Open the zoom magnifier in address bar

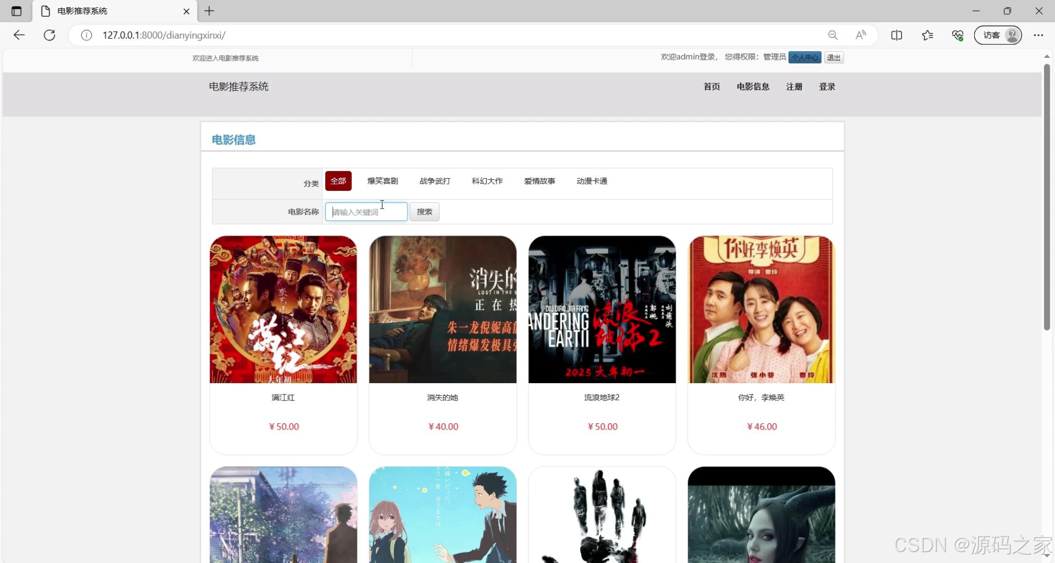(x=833, y=35)
